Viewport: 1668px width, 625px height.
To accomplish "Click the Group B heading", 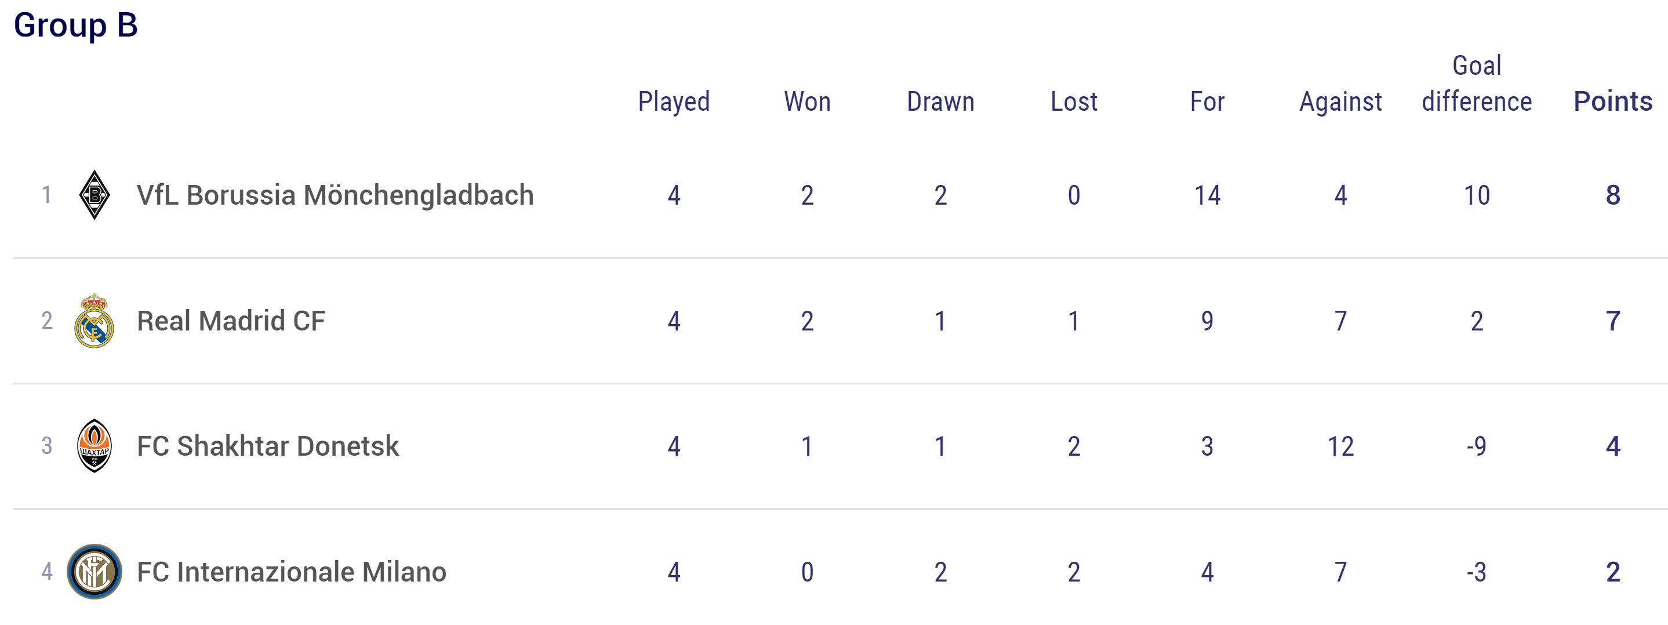I will tap(76, 26).
